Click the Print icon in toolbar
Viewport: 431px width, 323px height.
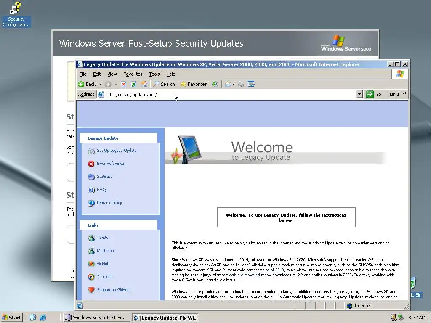(241, 84)
